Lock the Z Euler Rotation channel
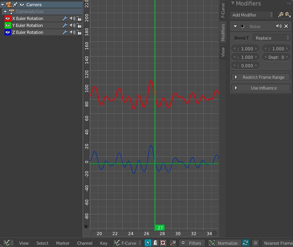 point(79,32)
